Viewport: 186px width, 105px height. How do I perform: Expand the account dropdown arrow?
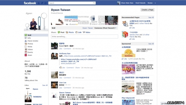pyautogui.click(x=155, y=3)
